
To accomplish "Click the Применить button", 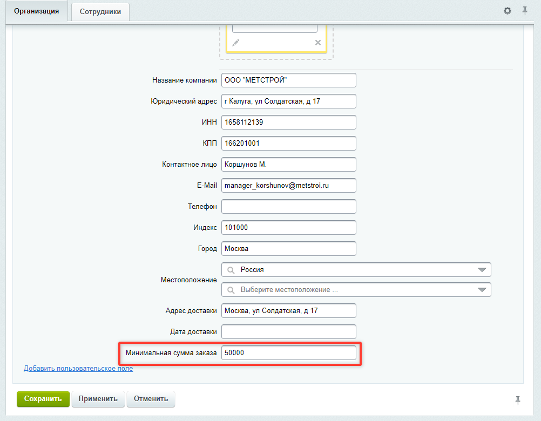I will click(98, 399).
